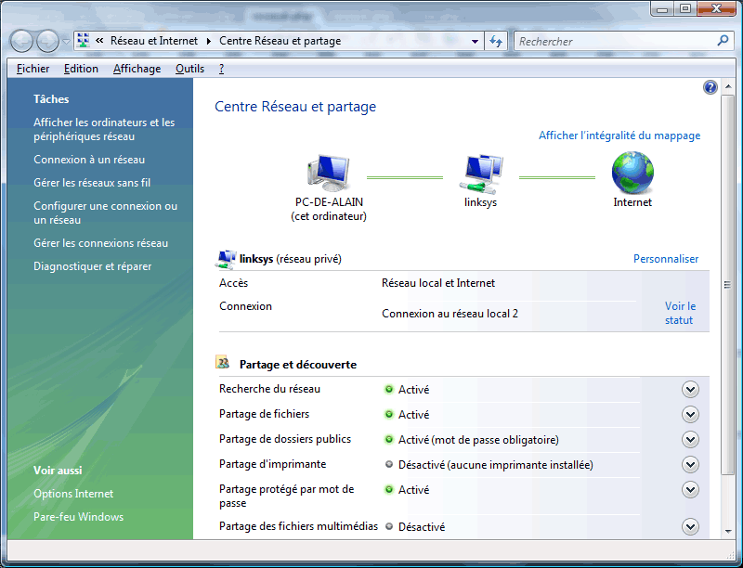Open the Fichier menu

coord(33,69)
